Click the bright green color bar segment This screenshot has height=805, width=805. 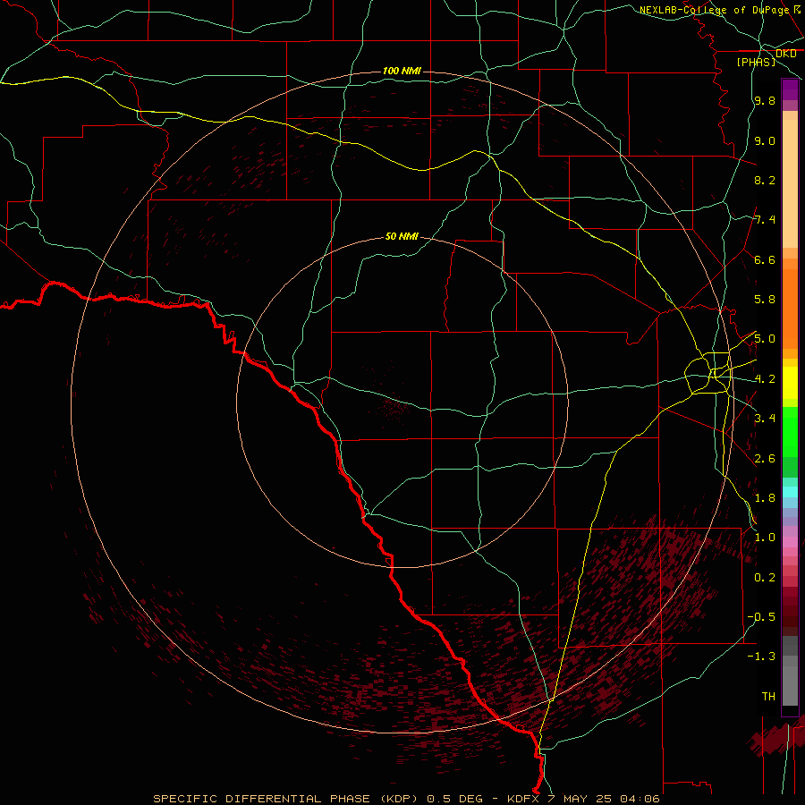(790, 432)
